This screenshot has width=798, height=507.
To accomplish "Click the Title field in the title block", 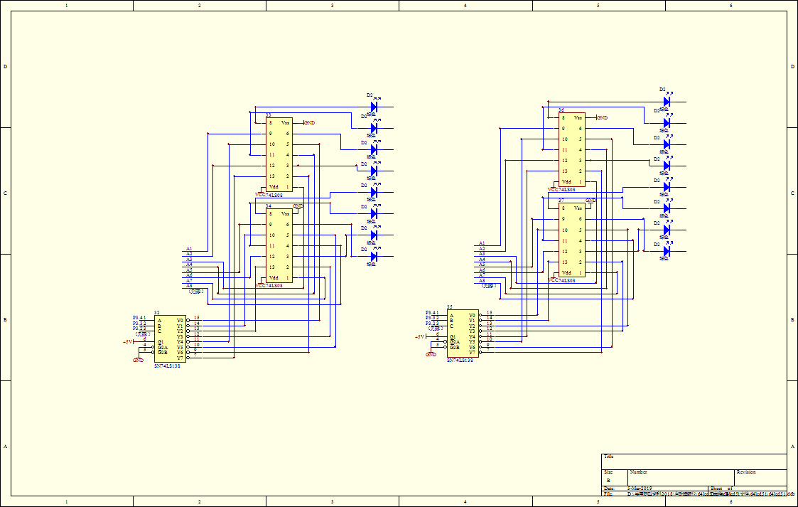I will (608, 457).
